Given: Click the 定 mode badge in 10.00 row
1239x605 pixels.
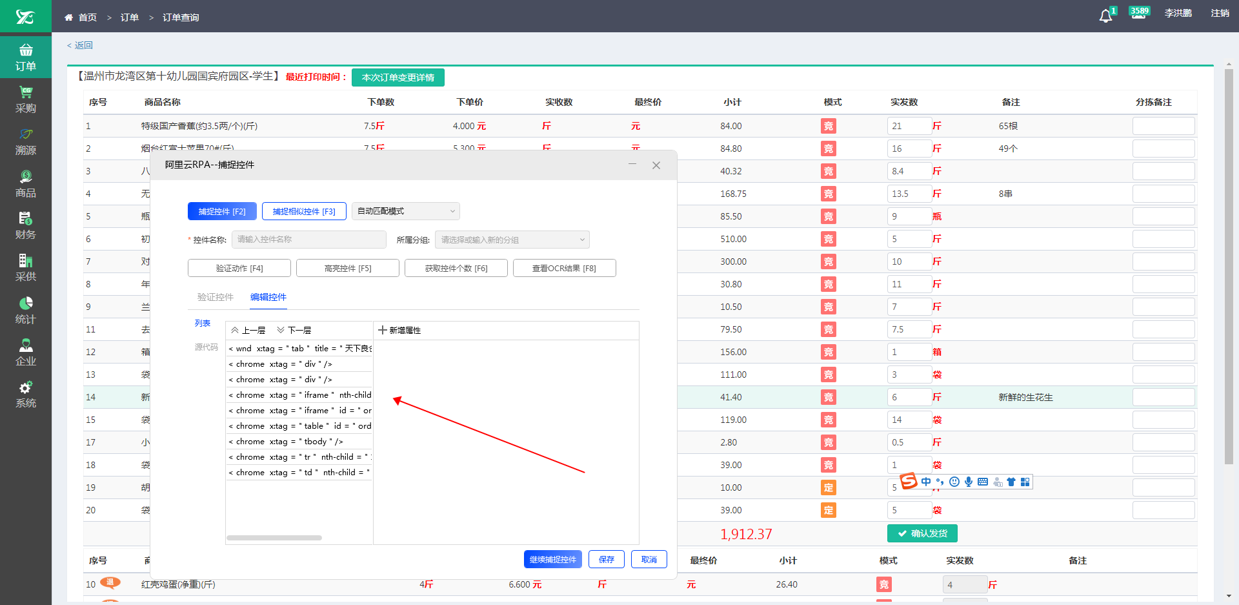Looking at the screenshot, I should [829, 487].
